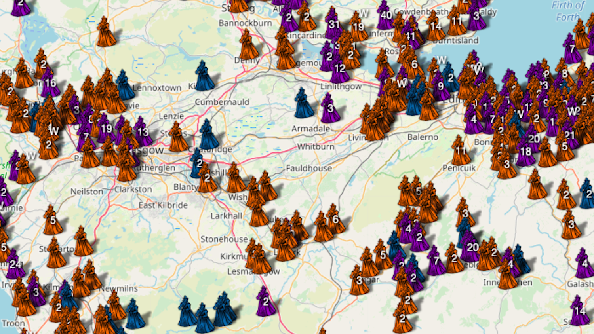Select the blue marker left of Armadale's purple 3
Screen dimensions: 594x334
(303, 104)
